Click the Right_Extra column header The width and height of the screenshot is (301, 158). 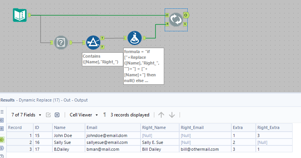pos(274,127)
